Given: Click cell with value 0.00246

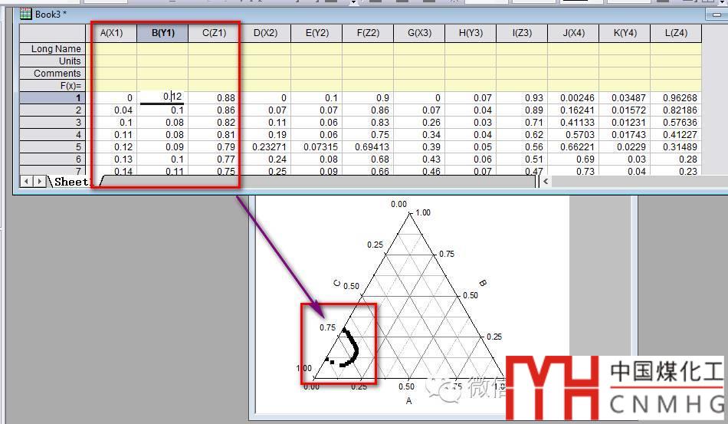Looking at the screenshot, I should 573,98.
